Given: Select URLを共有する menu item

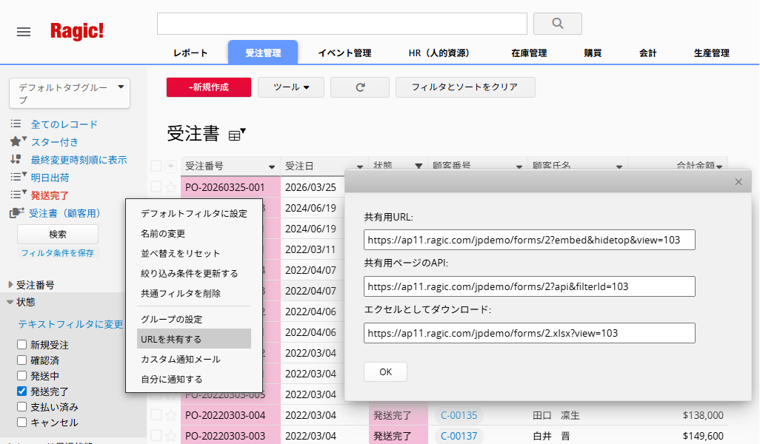Looking at the screenshot, I should pos(194,339).
